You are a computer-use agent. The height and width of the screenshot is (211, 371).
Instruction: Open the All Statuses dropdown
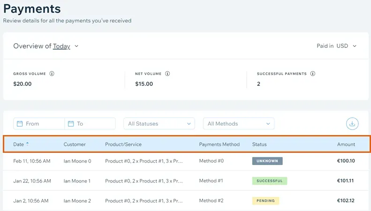click(159, 124)
